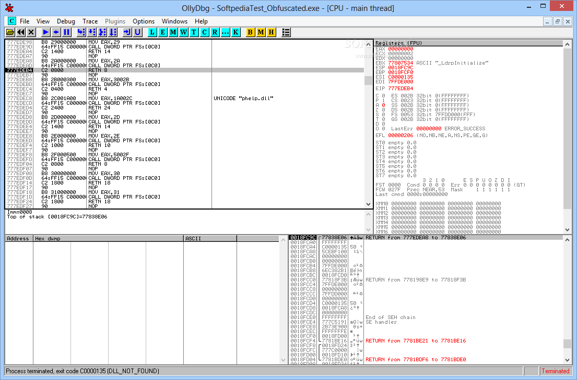
Task: Click the Open executable folder icon
Action: click(x=10, y=32)
